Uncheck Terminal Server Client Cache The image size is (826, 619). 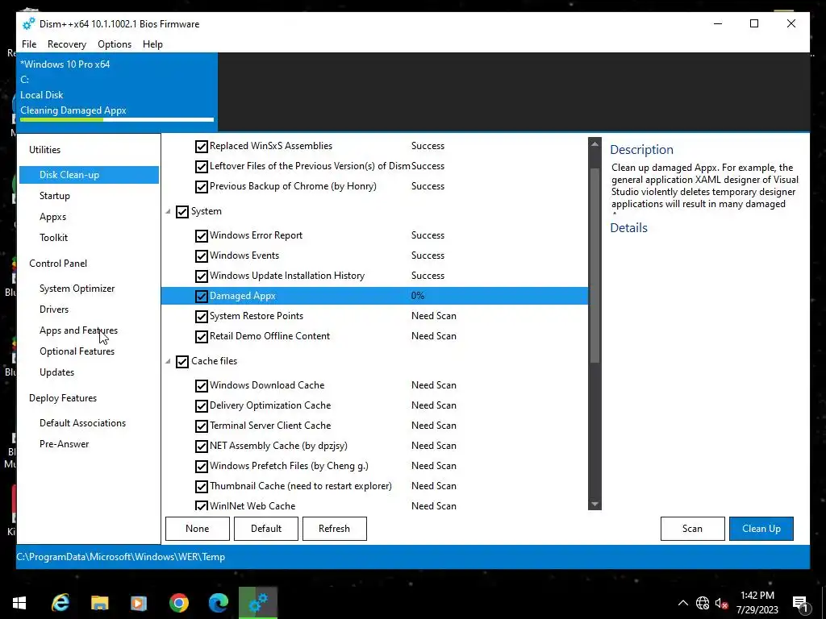coord(201,426)
